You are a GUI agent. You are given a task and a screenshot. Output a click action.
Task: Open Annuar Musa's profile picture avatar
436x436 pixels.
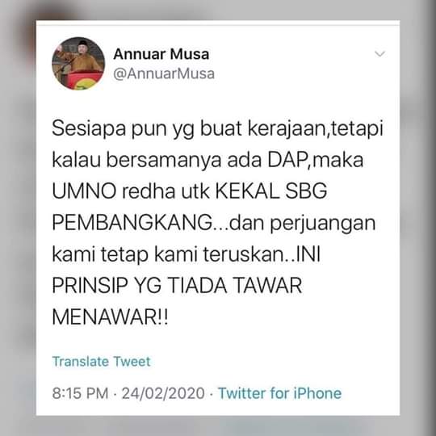pyautogui.click(x=78, y=64)
